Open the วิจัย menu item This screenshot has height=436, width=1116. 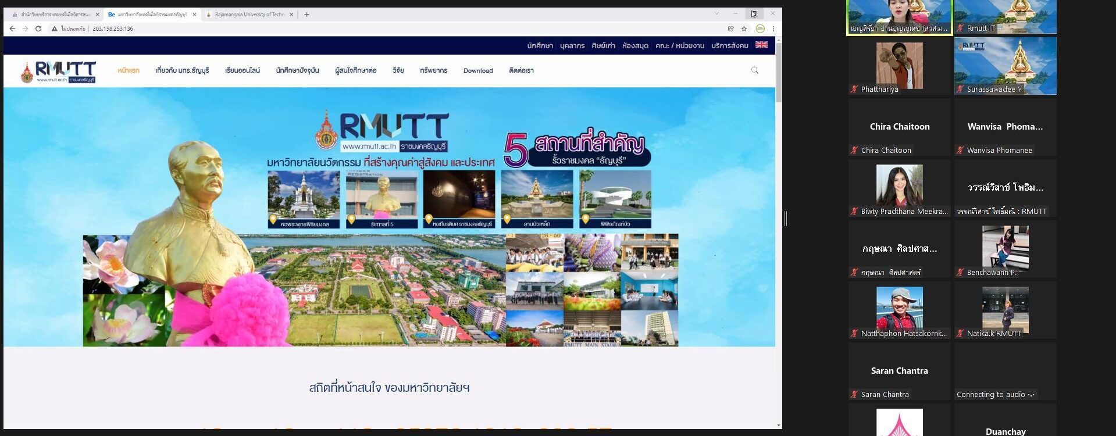pos(398,70)
